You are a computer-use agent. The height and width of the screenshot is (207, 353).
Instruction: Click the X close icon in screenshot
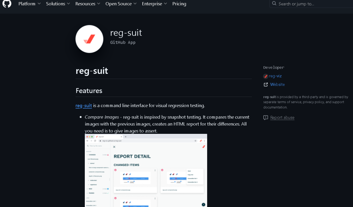pos(114,147)
